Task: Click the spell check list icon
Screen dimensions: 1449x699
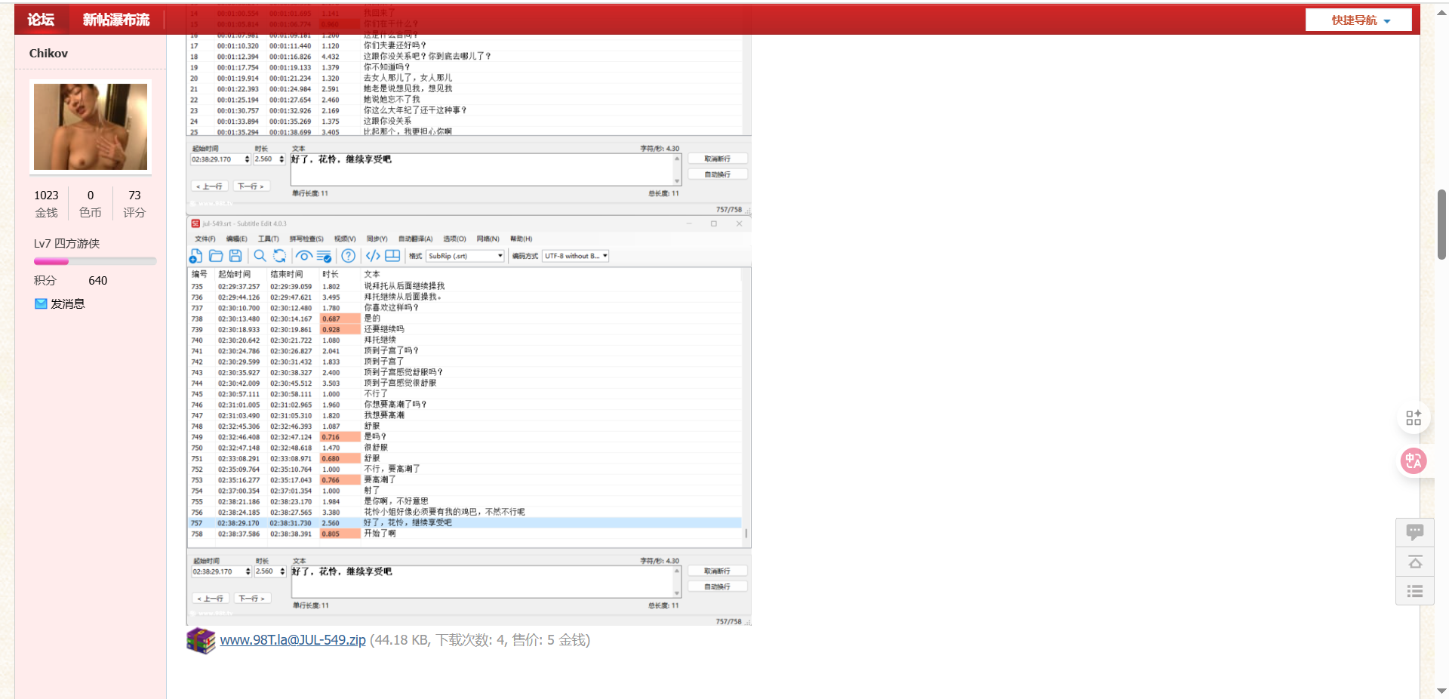Action: click(324, 256)
